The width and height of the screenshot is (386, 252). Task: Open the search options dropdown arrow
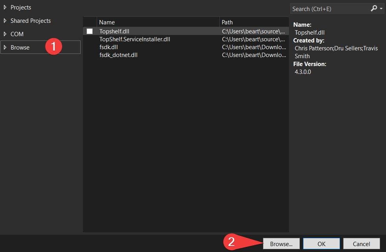[x=381, y=9]
